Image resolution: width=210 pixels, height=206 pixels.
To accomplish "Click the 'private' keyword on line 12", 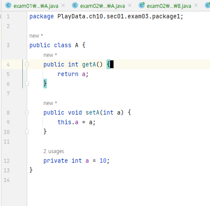I will click(x=56, y=161).
